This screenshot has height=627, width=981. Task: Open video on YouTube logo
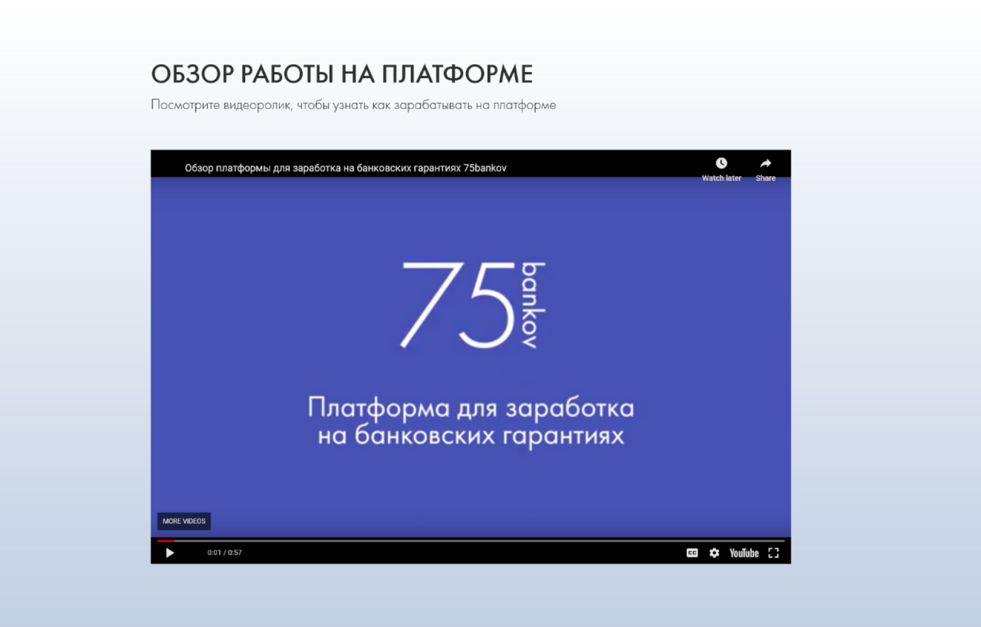[x=744, y=553]
